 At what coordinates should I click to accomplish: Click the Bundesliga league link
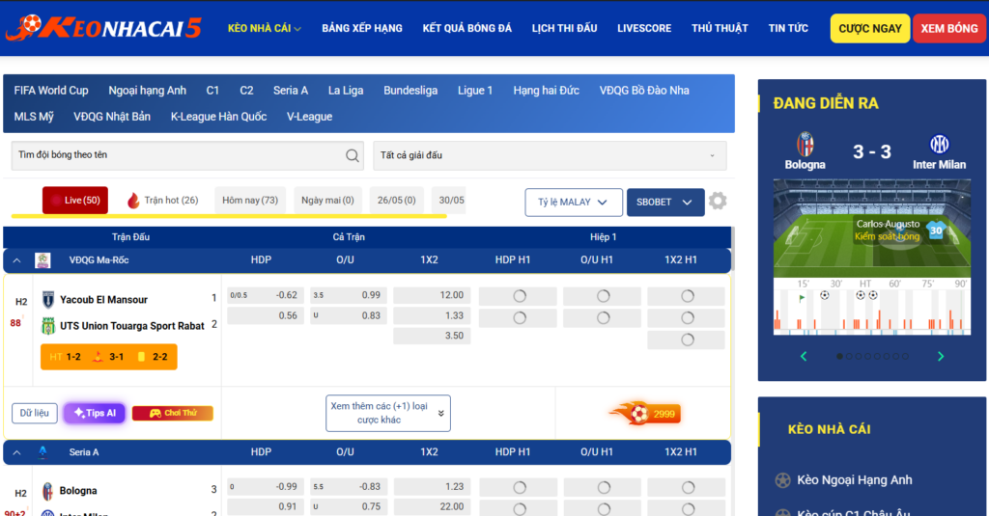click(x=410, y=91)
